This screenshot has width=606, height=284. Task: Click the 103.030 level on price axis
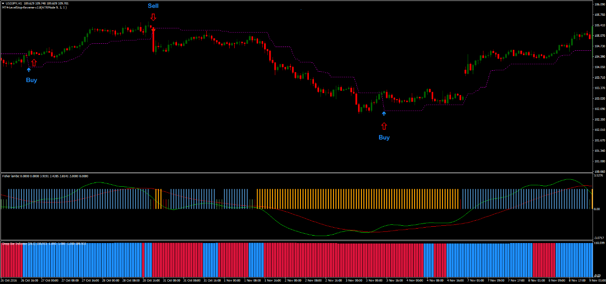pyautogui.click(x=598, y=98)
